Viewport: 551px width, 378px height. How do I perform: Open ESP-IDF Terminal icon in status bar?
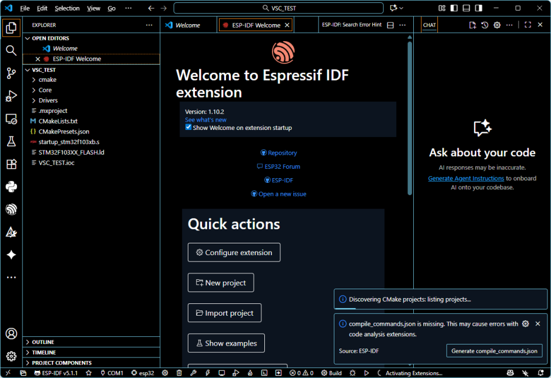pos(264,373)
